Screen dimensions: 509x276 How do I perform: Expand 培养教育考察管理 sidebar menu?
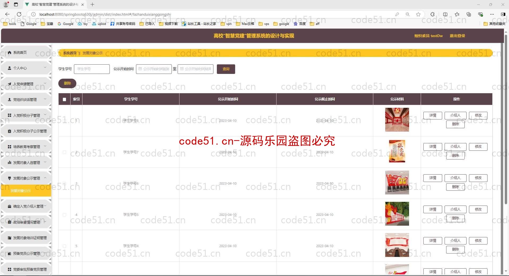26,146
